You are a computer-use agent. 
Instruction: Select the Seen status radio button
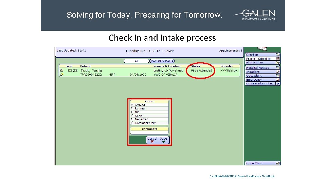coord(132,116)
